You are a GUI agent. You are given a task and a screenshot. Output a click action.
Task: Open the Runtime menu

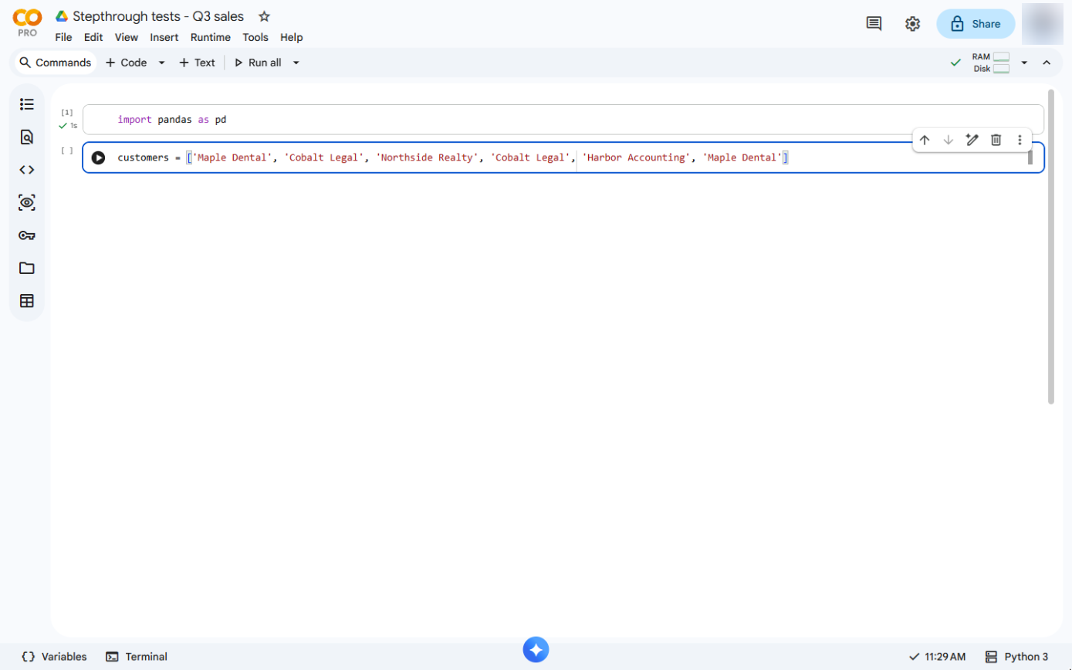click(x=211, y=37)
